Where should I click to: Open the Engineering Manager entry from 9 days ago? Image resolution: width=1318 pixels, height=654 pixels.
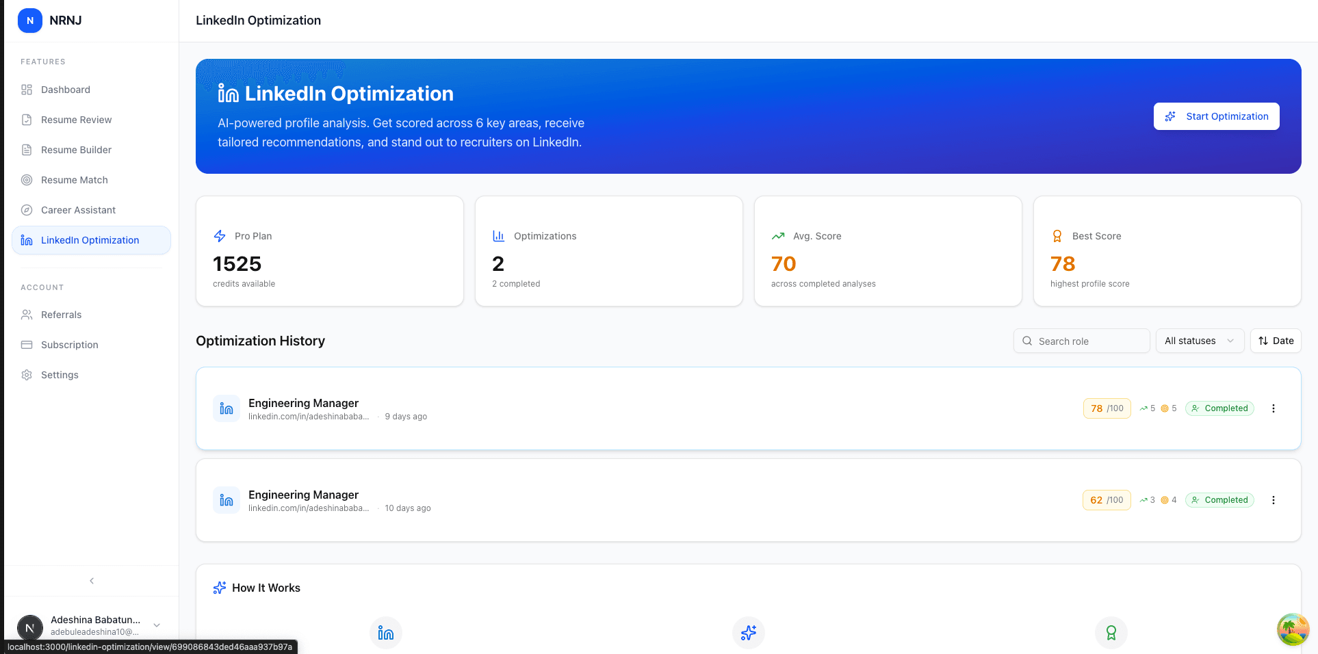pos(303,404)
